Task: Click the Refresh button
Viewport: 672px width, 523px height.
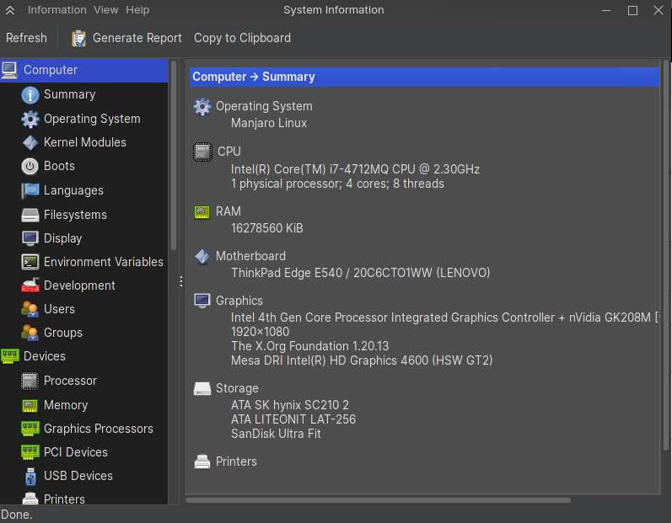Action: [27, 38]
